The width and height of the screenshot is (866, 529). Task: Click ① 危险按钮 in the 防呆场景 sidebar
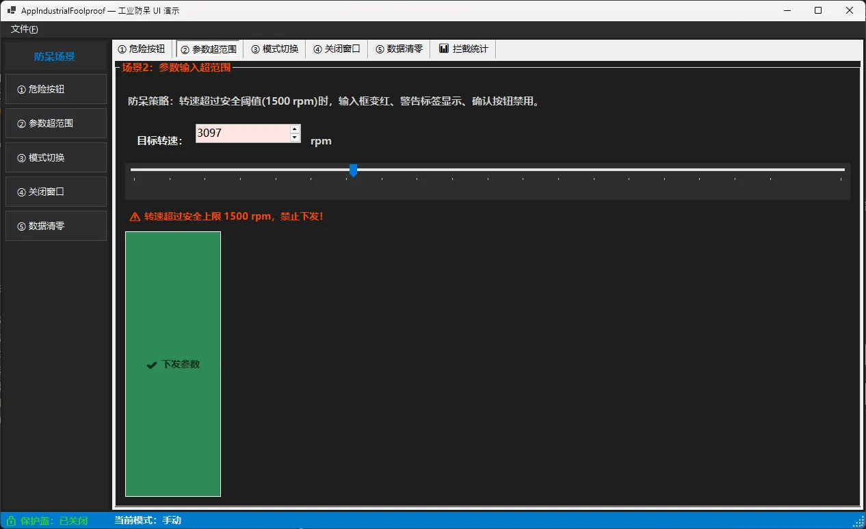click(x=56, y=89)
